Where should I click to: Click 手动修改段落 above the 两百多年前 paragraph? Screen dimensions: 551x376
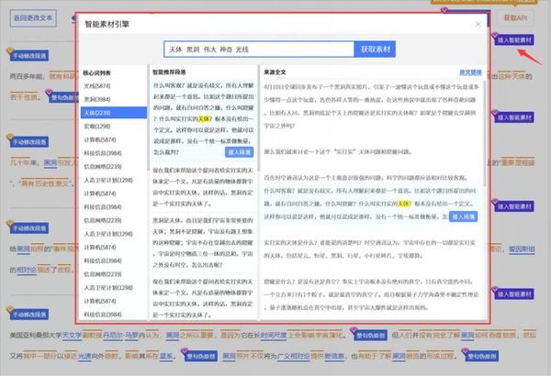(29, 56)
